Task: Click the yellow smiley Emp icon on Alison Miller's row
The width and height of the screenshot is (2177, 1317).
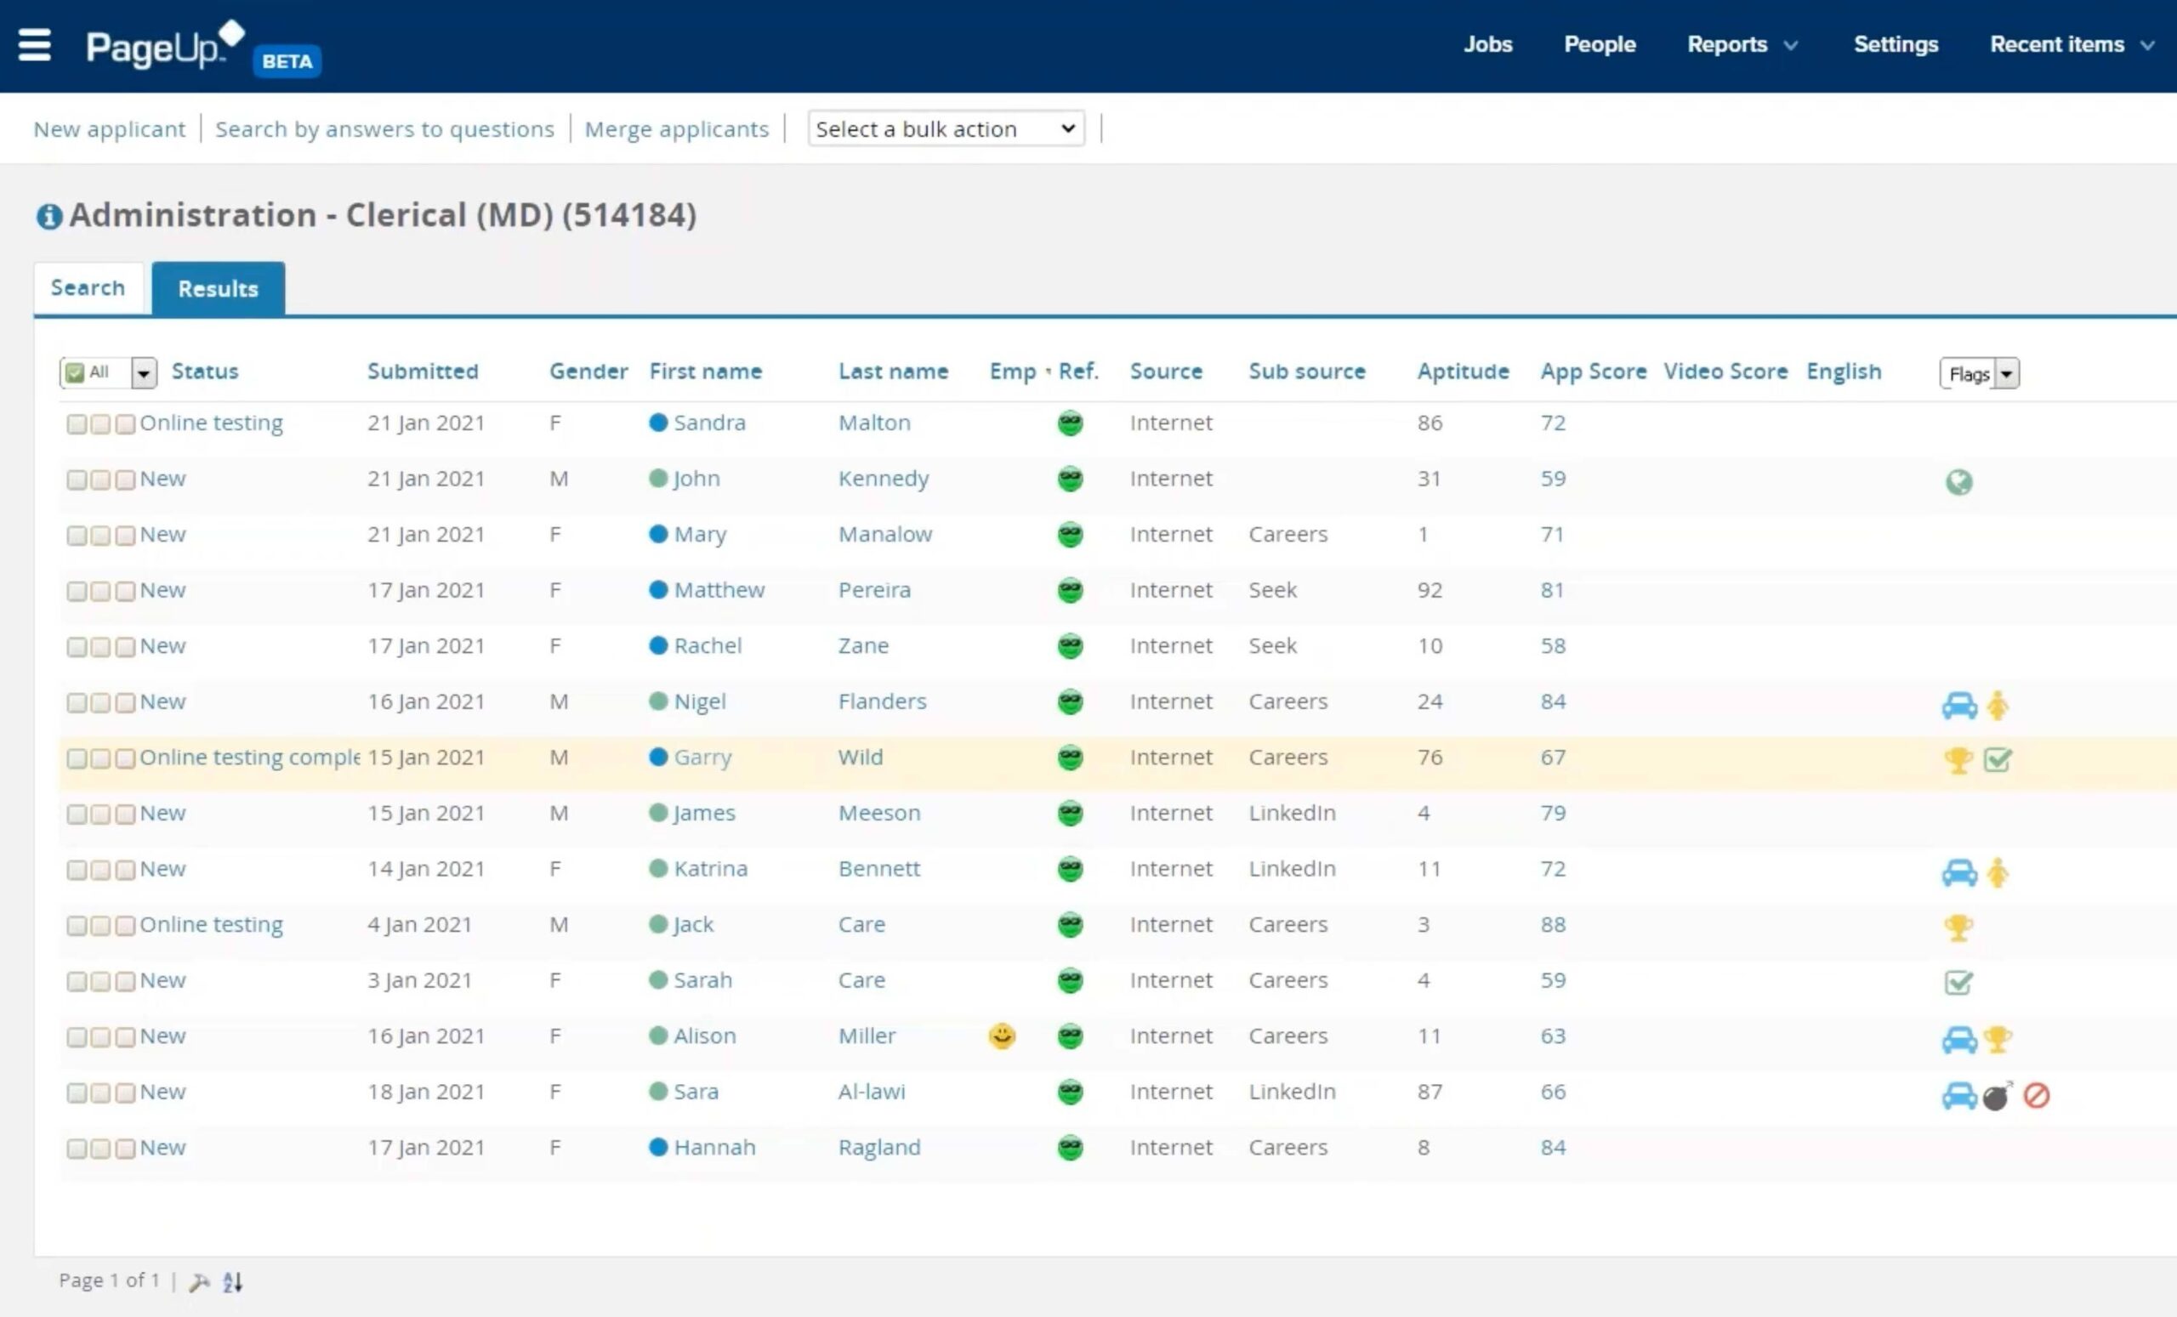Action: (x=1001, y=1036)
